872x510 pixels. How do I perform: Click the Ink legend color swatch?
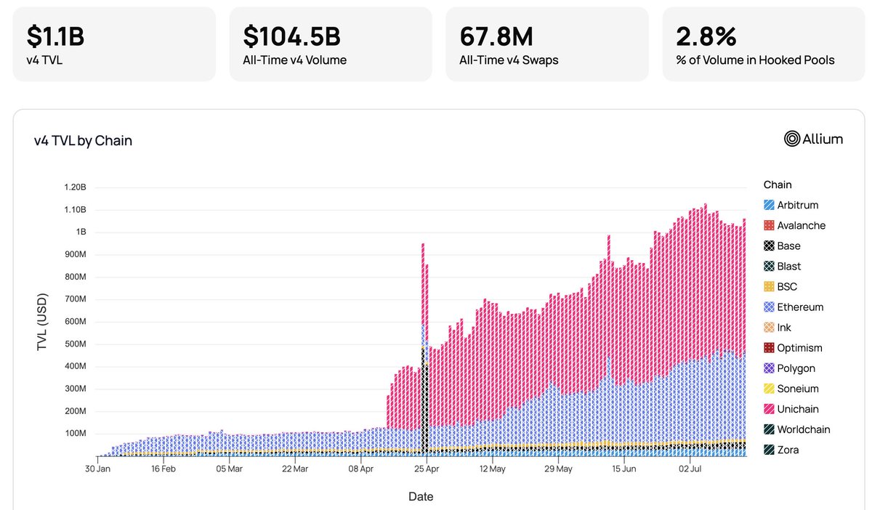point(769,328)
